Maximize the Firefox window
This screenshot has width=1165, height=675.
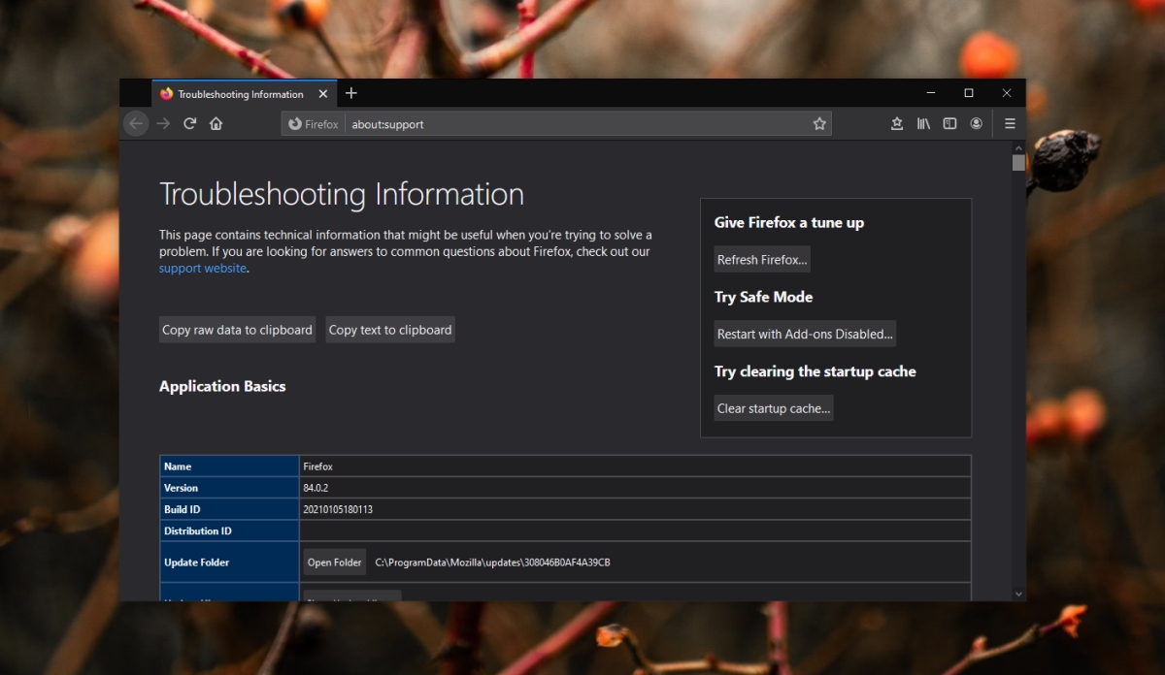pos(969,93)
